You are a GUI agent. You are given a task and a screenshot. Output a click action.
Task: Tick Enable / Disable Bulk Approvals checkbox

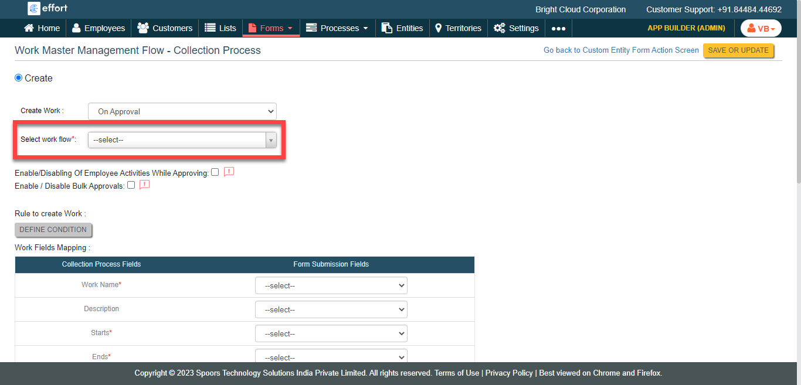click(x=131, y=185)
